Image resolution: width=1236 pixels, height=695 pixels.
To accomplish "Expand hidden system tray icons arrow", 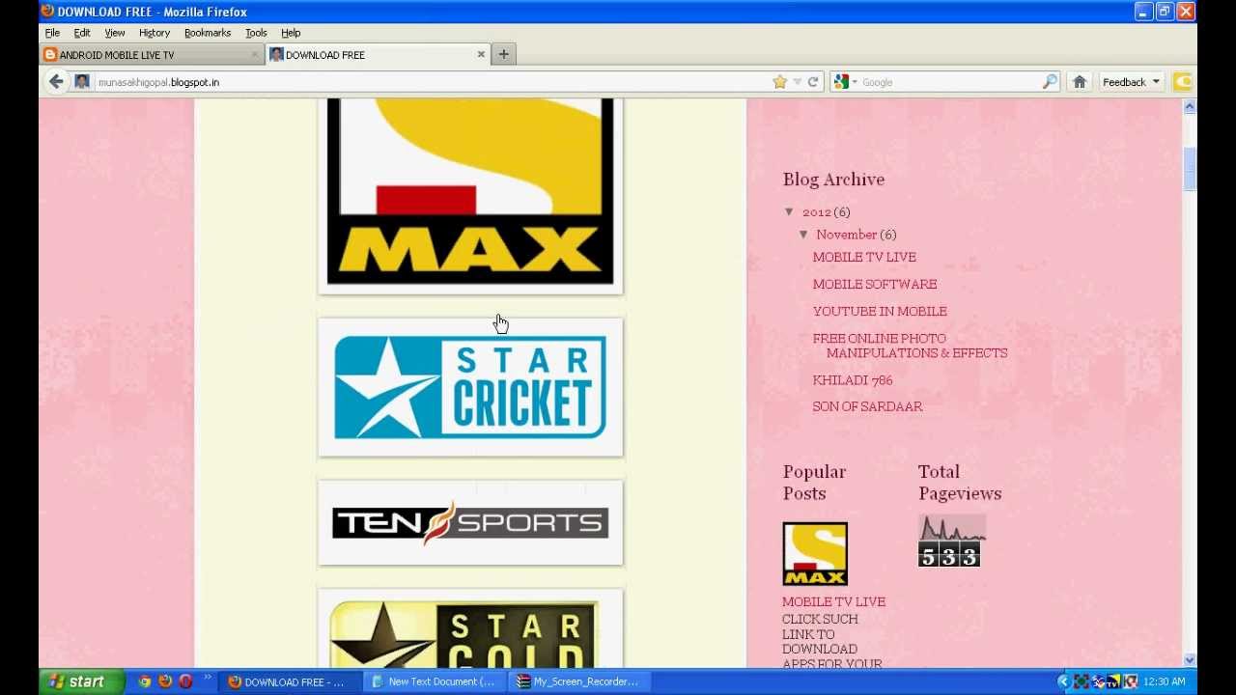I will (1064, 681).
